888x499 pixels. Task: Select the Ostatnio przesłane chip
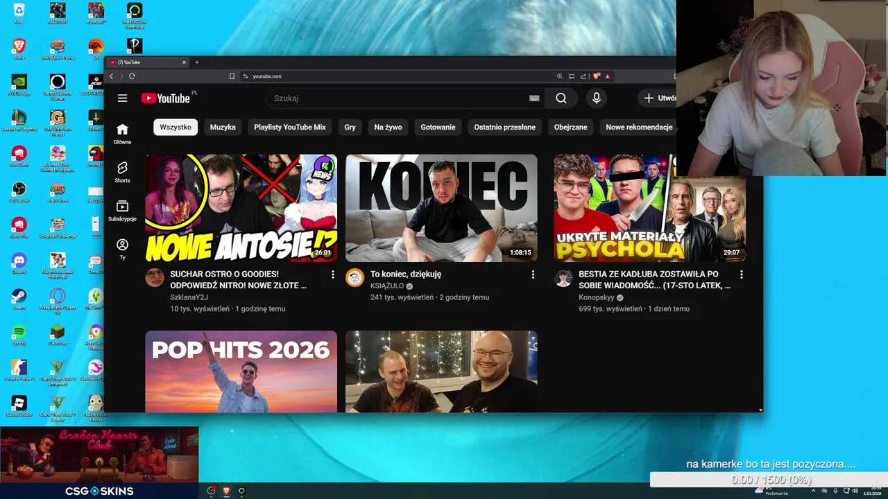[504, 127]
